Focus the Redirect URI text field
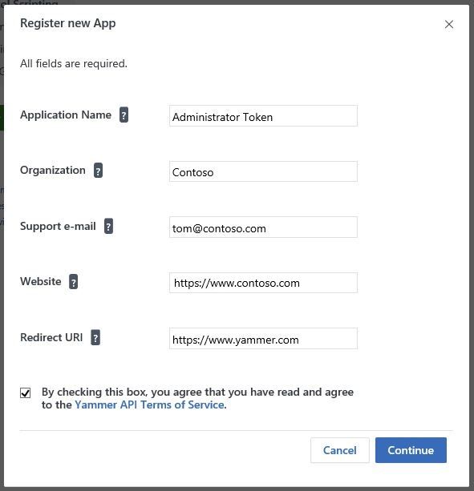This screenshot has width=474, height=491. point(263,338)
